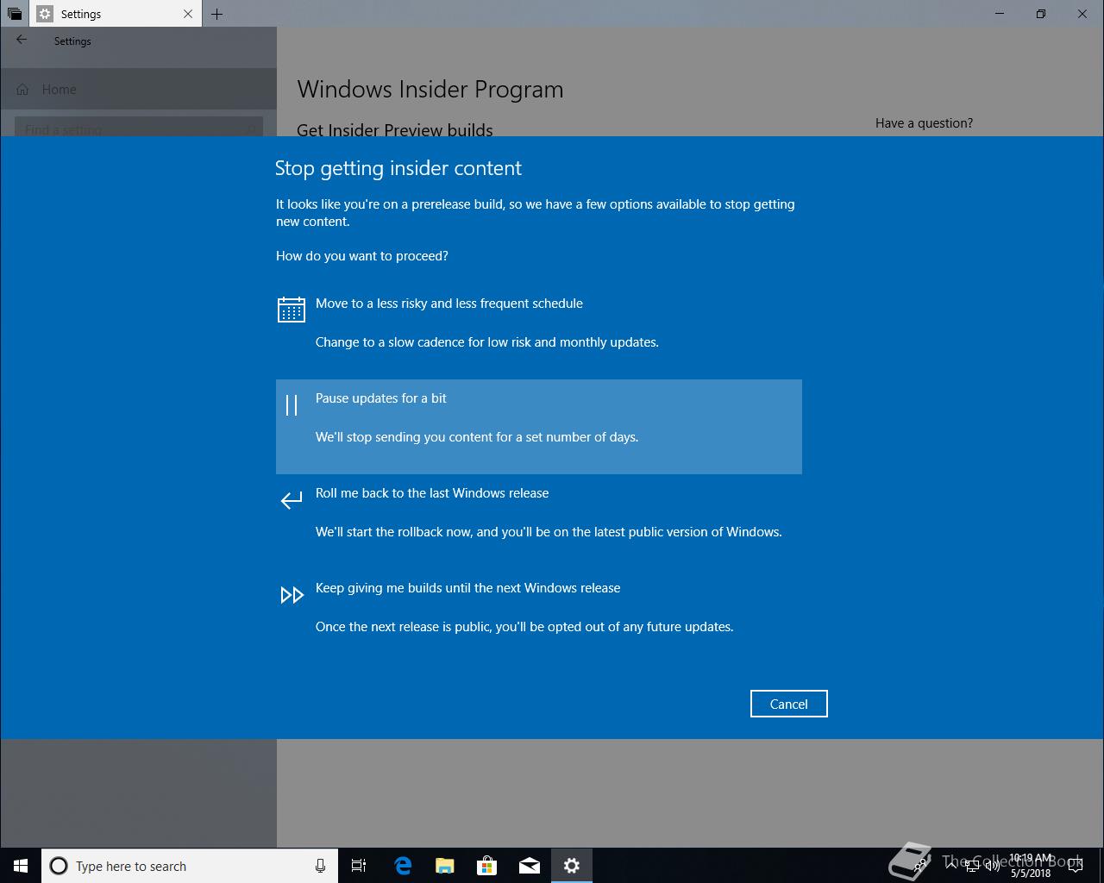Activate the Cortana microphone icon
This screenshot has width=1104, height=883.
point(320,866)
